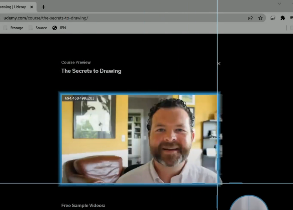Open the Share menu in the toolbar

tap(250, 18)
